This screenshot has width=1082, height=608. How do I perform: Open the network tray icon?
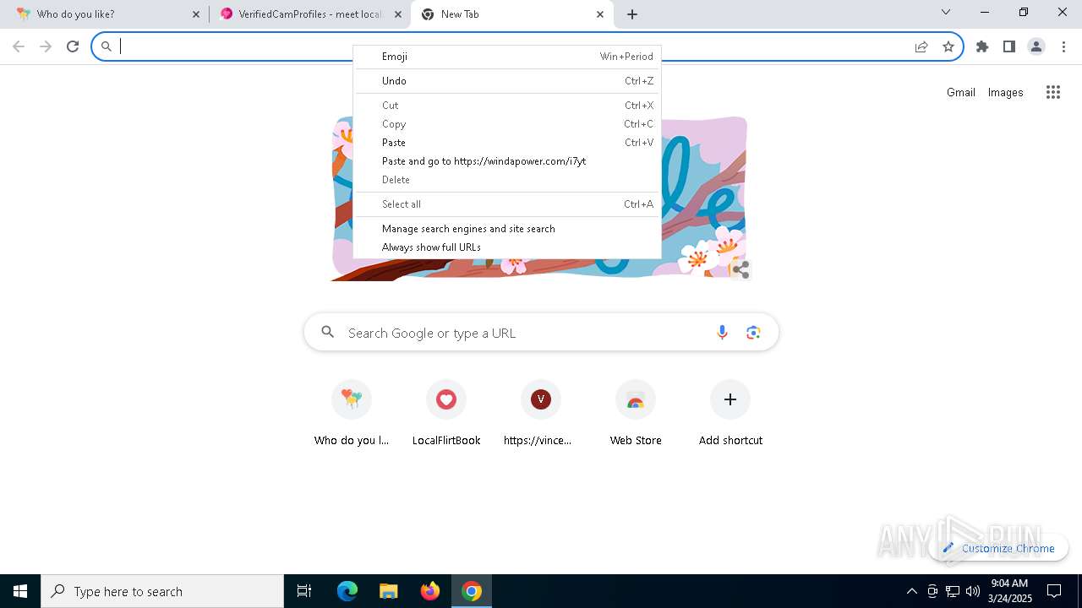tap(953, 591)
